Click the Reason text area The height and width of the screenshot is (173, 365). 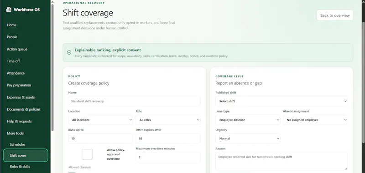point(282,161)
